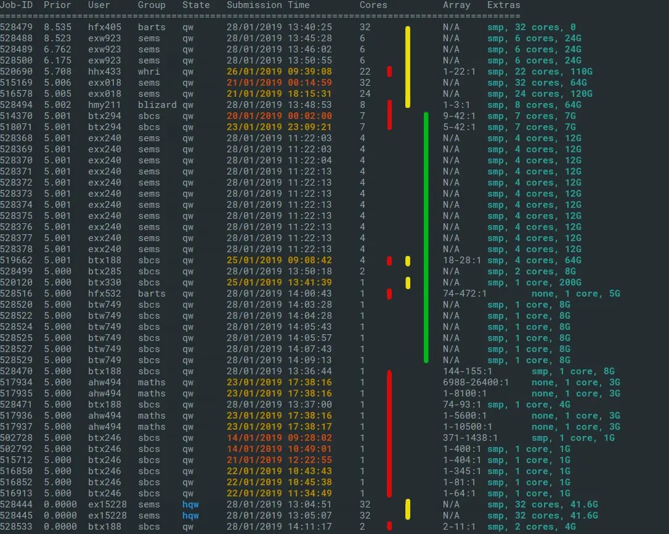Image resolution: width=669 pixels, height=534 pixels.
Task: Select submission time 28/01/2019 14:05:57
Action: [x=279, y=339]
